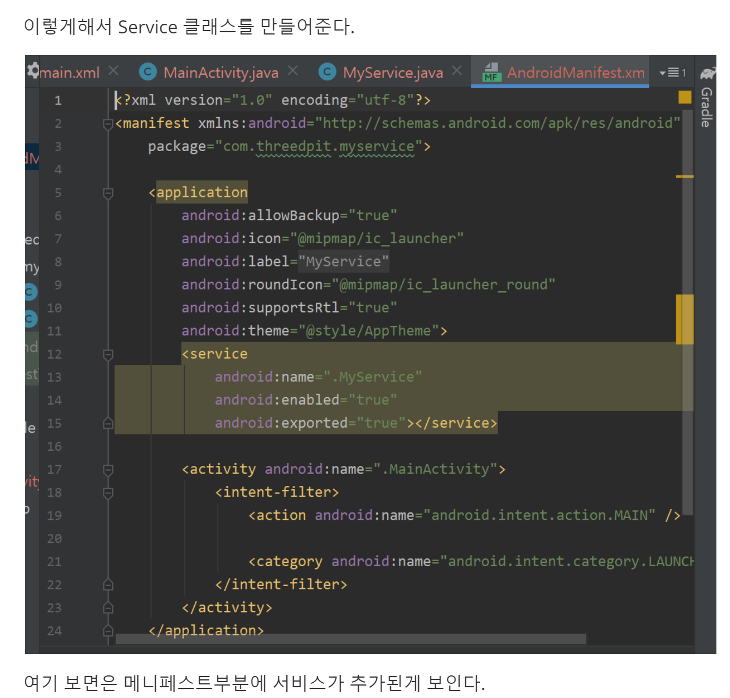Click the "MyService" label value

click(343, 261)
